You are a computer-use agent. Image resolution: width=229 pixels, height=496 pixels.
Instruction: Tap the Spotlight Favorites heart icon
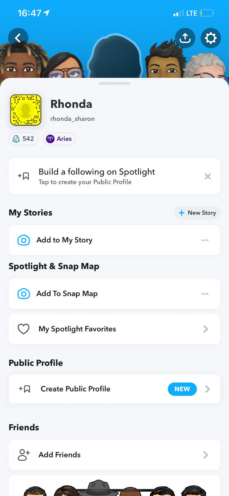[24, 329]
